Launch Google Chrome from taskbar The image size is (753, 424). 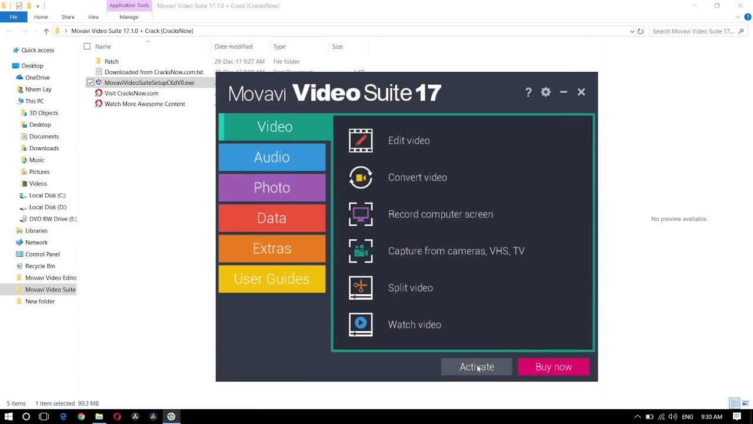point(81,416)
